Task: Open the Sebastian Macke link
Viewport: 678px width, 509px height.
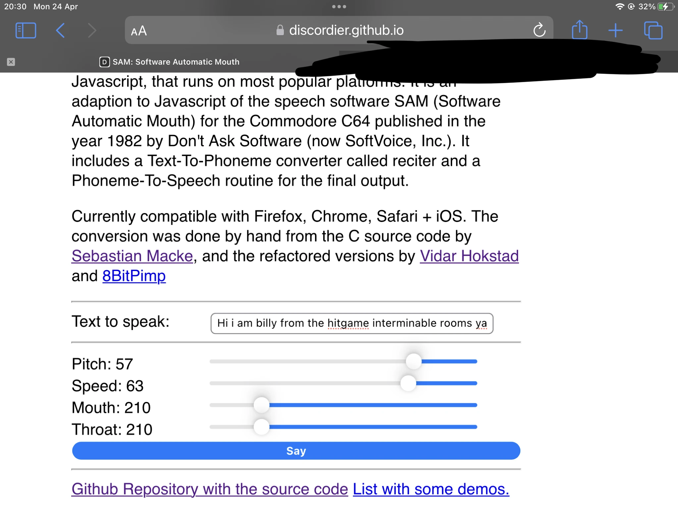Action: (x=132, y=256)
